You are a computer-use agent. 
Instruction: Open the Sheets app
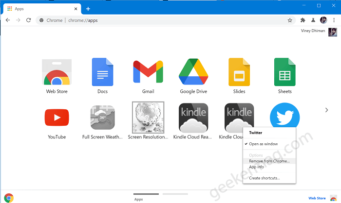(x=285, y=72)
